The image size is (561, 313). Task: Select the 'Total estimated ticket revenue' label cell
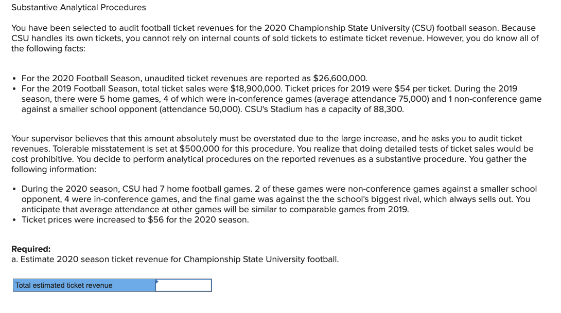point(84,285)
